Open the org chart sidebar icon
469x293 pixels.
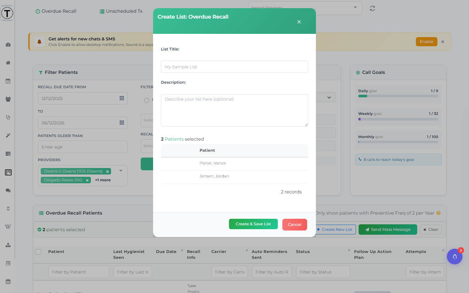(8, 245)
